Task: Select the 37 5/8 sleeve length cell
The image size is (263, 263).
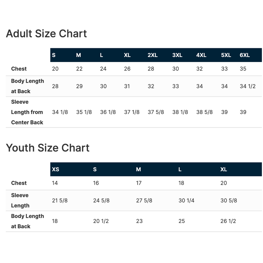Action: click(x=156, y=112)
